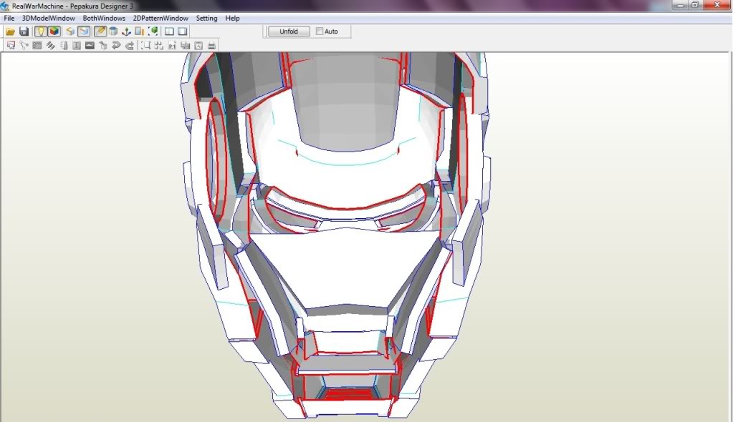Viewport: 733px width, 422px height.
Task: Select the arrow pointer selection tool
Action: 11,46
